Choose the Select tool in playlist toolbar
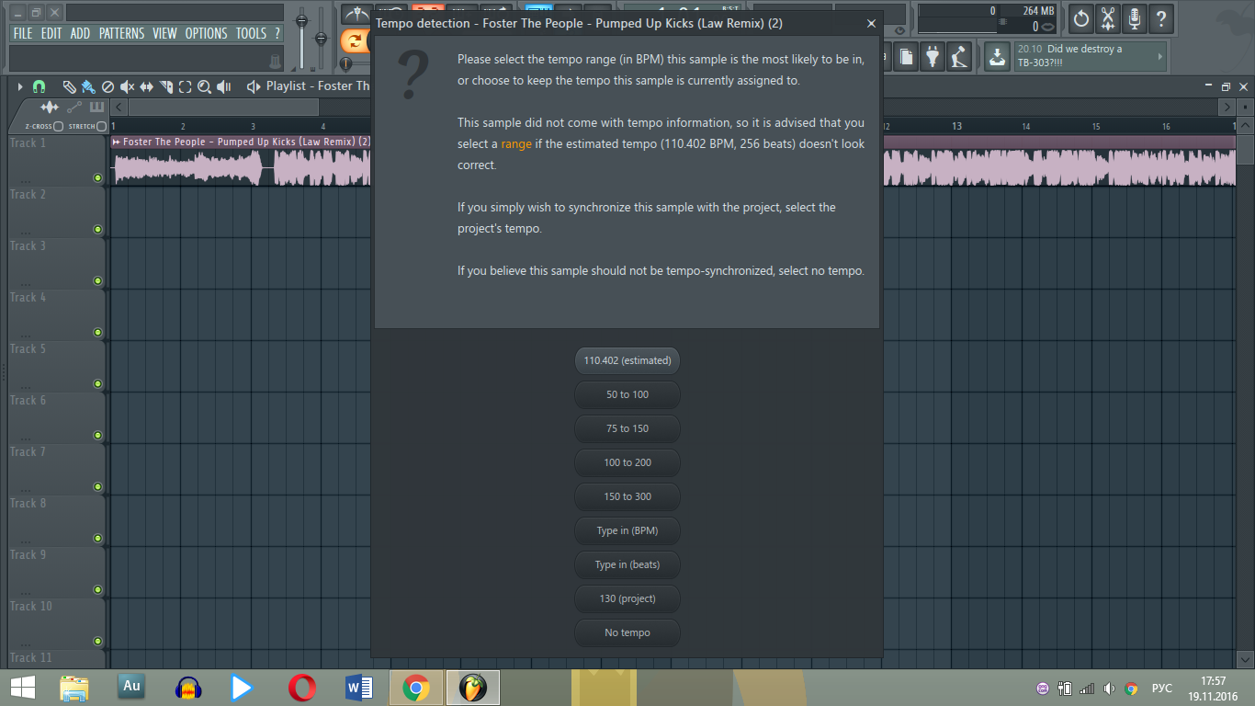The height and width of the screenshot is (706, 1255). pyautogui.click(x=185, y=86)
